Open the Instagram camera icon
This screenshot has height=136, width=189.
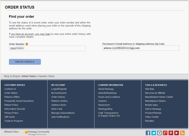[159, 133]
